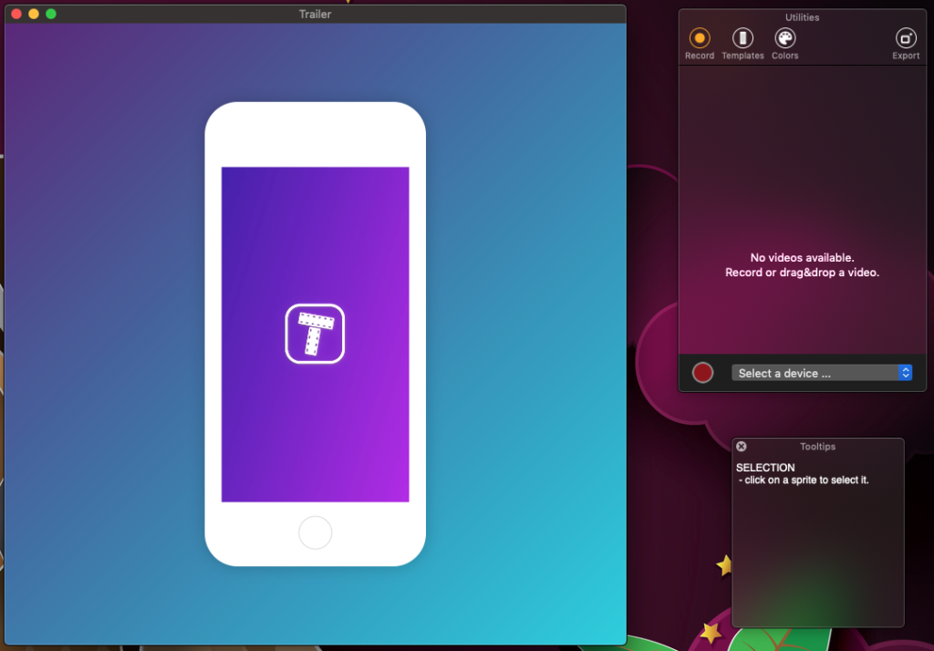Click the phone's round home button

(315, 532)
